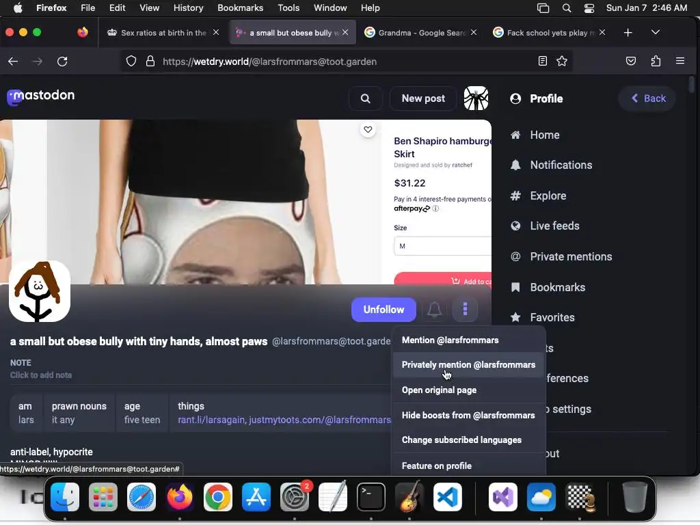
Task: Click the site padlock icon
Action: click(150, 61)
